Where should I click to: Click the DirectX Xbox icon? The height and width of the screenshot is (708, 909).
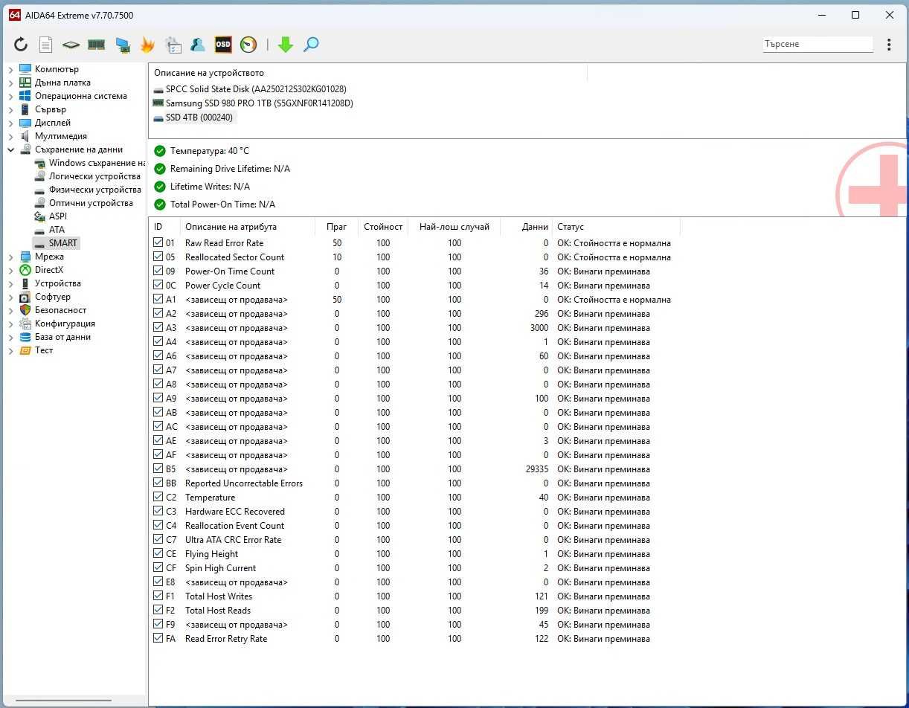(x=25, y=270)
